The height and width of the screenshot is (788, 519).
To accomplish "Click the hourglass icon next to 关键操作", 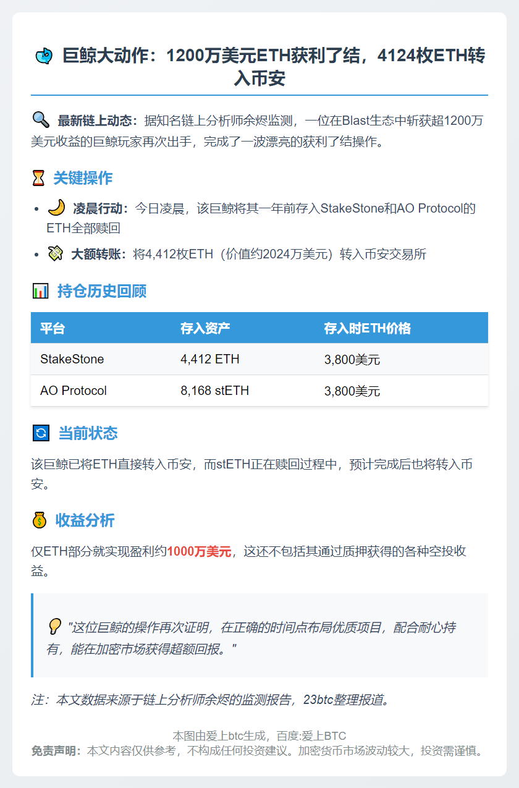I will pos(39,179).
